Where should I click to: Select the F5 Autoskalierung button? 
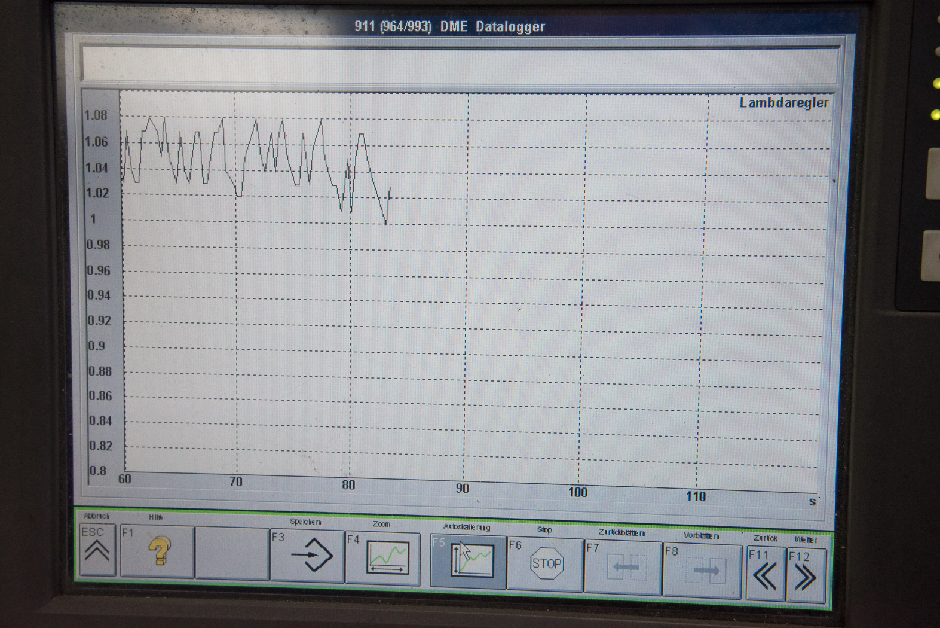(468, 561)
